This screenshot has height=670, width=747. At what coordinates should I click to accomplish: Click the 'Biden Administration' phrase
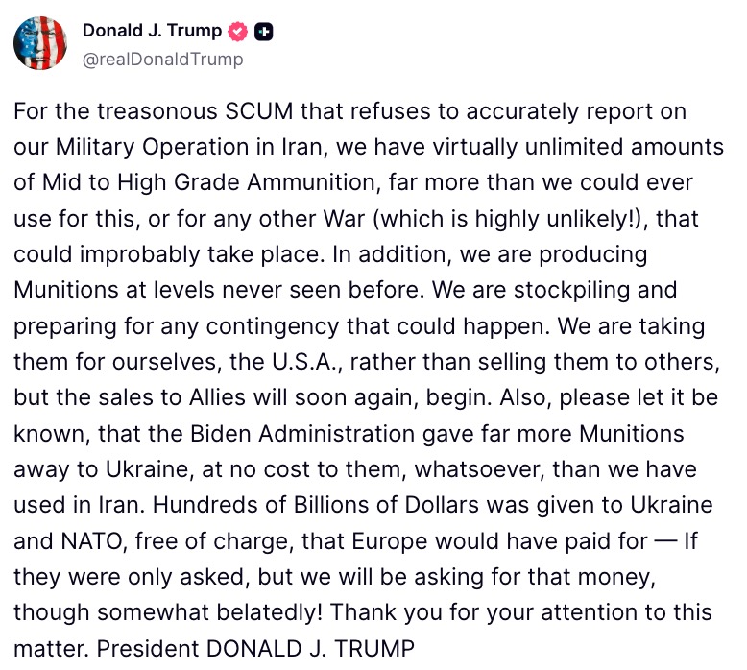coord(302,434)
